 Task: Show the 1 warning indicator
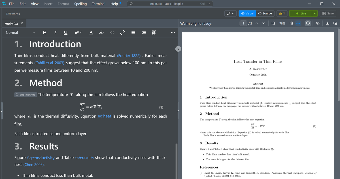[282, 13]
